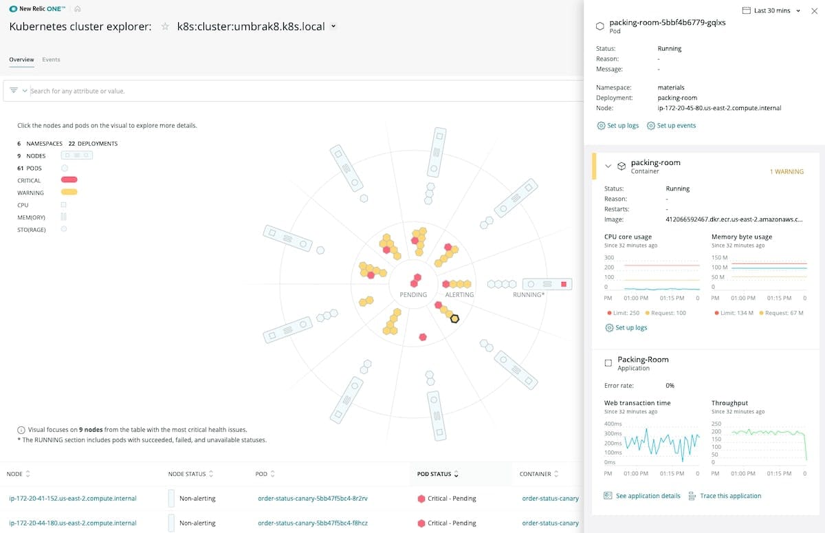Click the Trace this application link
Image resolution: width=825 pixels, height=533 pixels.
[730, 496]
